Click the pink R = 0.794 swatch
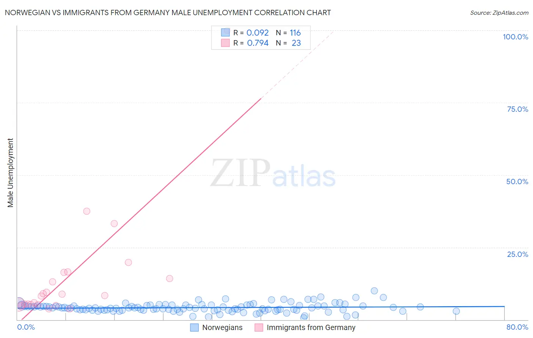Viewport: 533px width, 338px height. pyautogui.click(x=226, y=43)
